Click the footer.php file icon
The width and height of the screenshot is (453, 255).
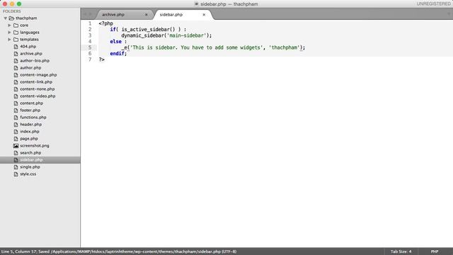pos(16,110)
